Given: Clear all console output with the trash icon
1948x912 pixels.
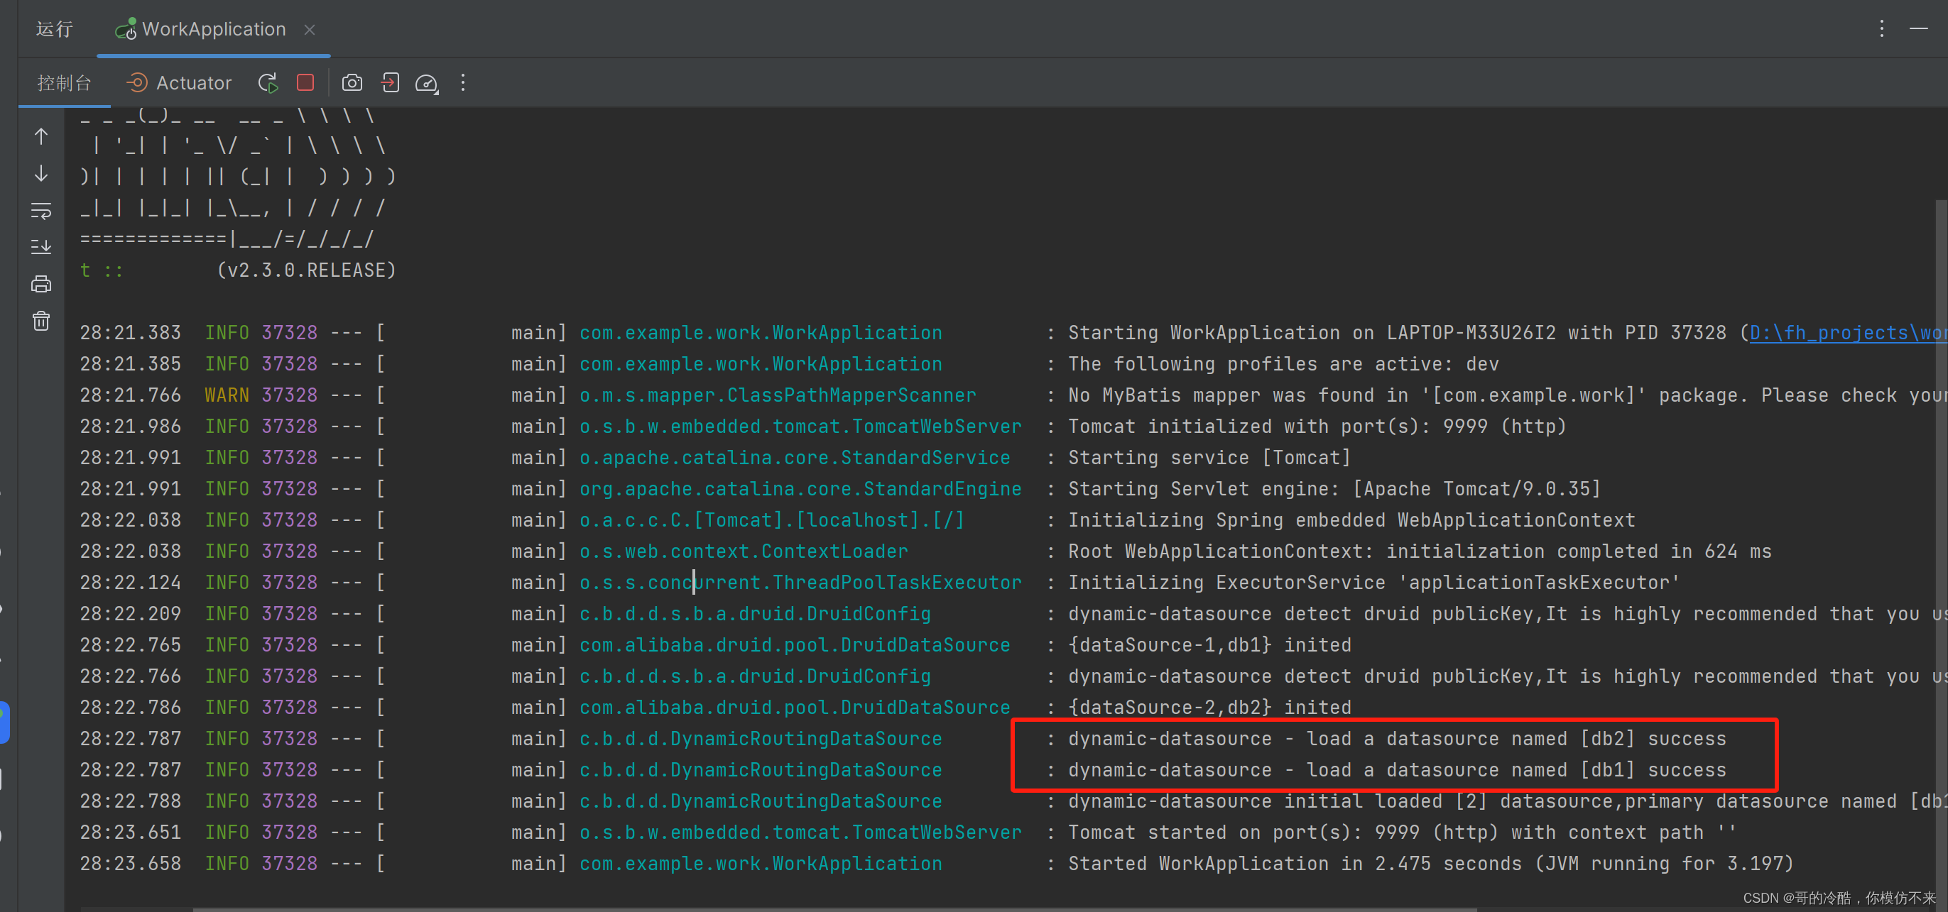Looking at the screenshot, I should coord(41,319).
